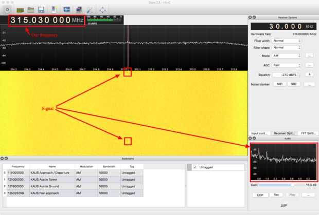The width and height of the screenshot is (319, 215).
Task: Close the Receiver Options panel
Action: click(x=250, y=17)
